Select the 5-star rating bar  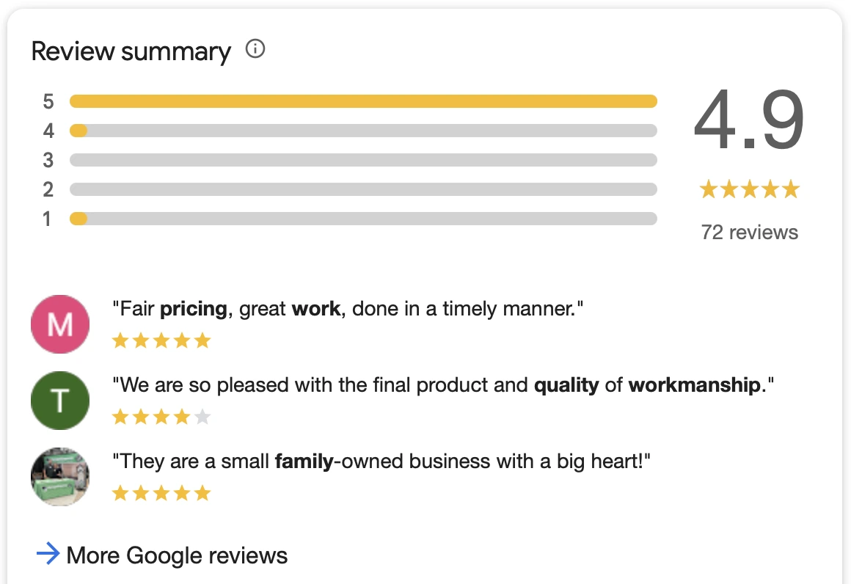(363, 101)
